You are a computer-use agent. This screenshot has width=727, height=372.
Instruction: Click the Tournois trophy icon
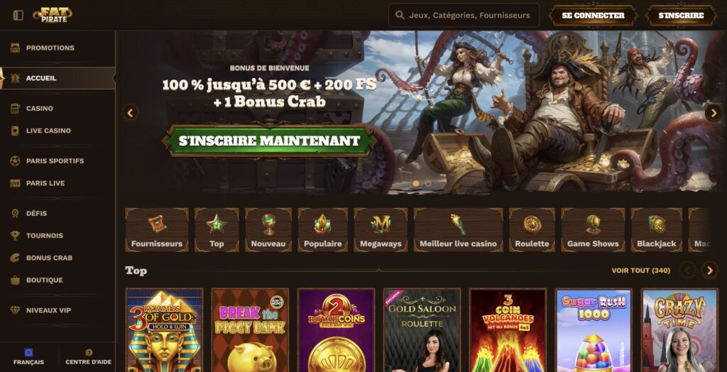(16, 236)
